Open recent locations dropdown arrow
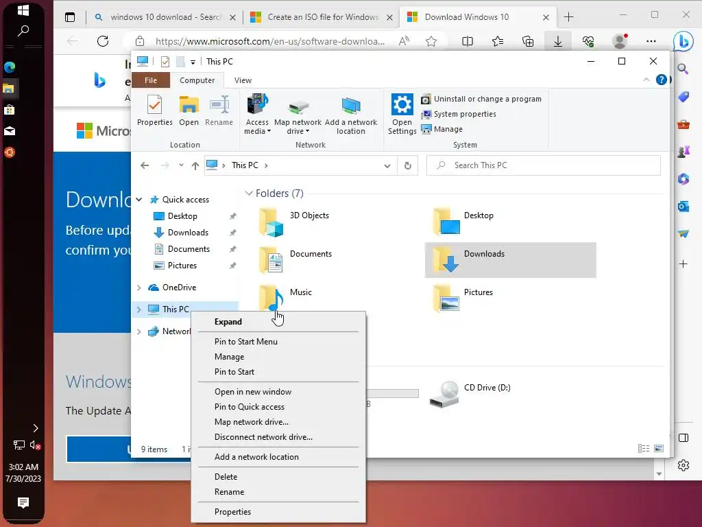Screen dimensions: 702x527 181,165
